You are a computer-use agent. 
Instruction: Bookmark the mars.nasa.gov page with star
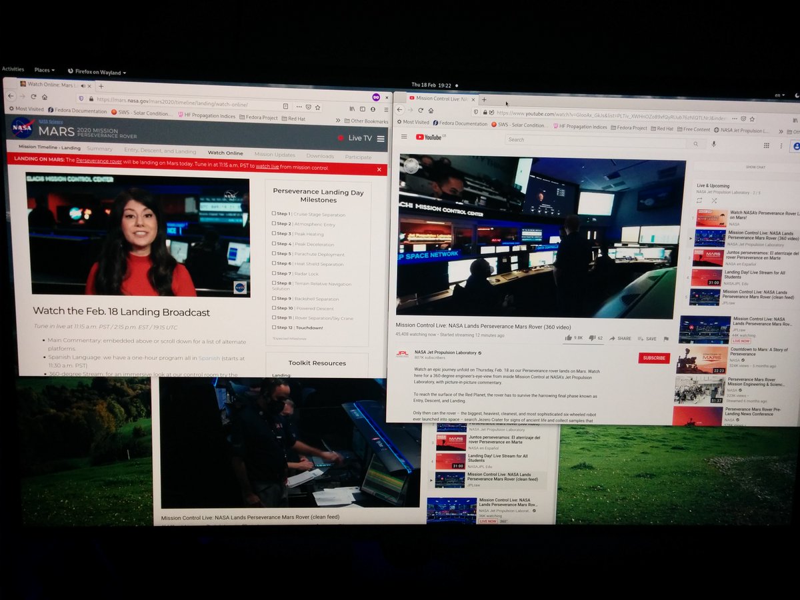[318, 107]
